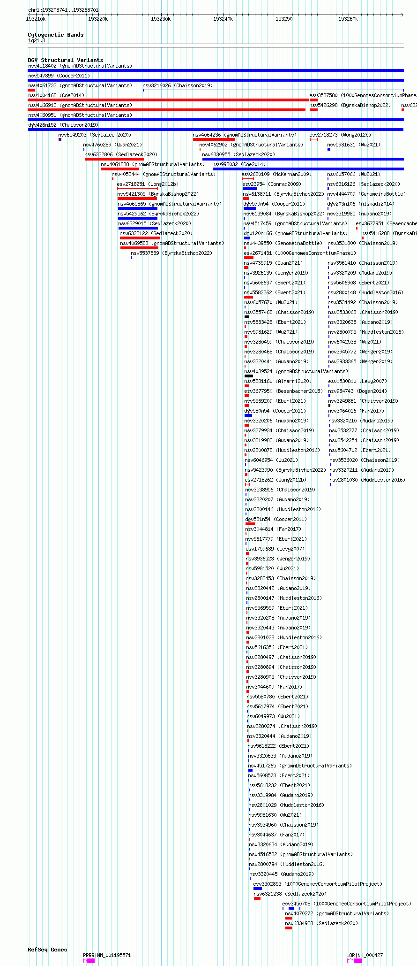Image resolution: width=417 pixels, height=966 pixels.
Task: Open dgv426n152 (Chaisson2019) variant
Action: pos(63,125)
